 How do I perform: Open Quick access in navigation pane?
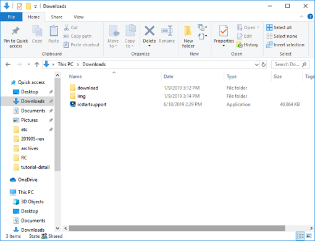pyautogui.click(x=28, y=82)
